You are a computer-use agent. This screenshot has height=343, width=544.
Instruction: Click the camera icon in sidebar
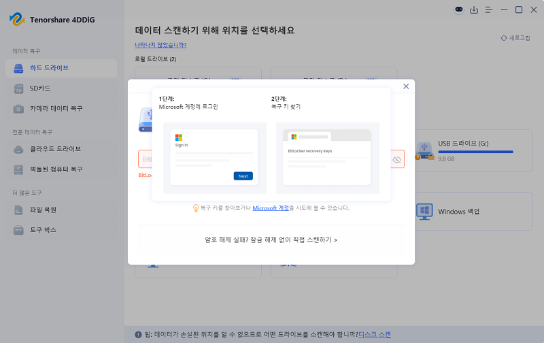coord(18,109)
